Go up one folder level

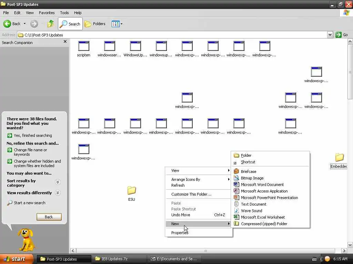point(51,24)
